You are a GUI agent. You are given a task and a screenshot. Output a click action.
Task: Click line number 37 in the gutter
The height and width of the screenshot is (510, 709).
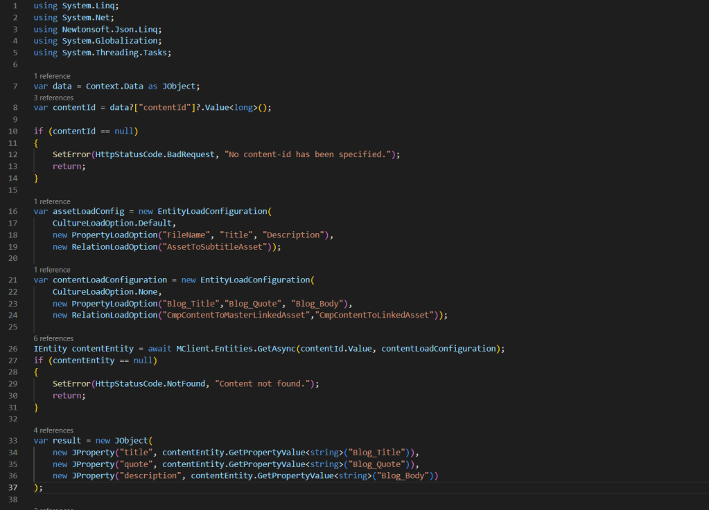coord(14,487)
